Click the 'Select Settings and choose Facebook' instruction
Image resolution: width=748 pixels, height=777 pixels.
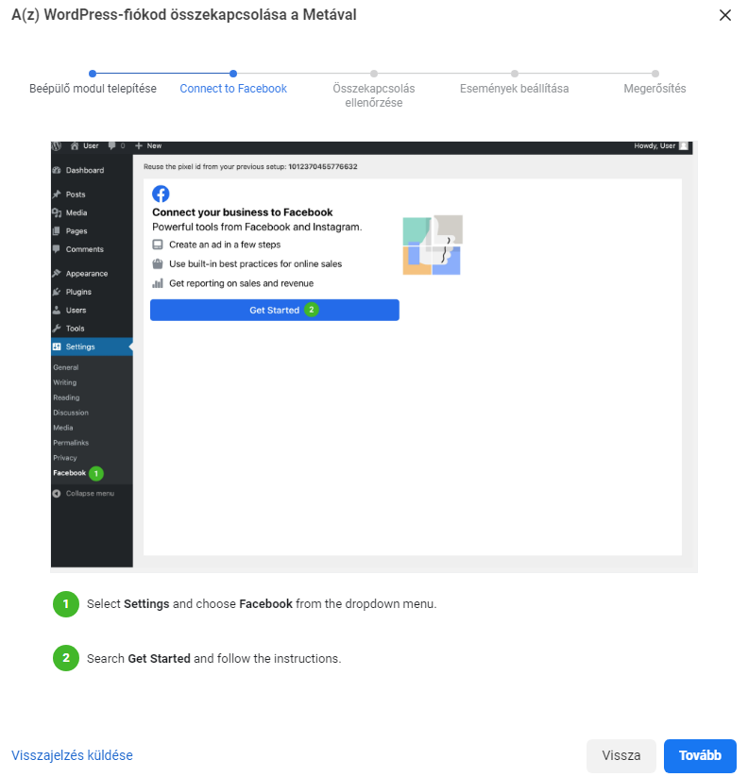[x=262, y=604]
